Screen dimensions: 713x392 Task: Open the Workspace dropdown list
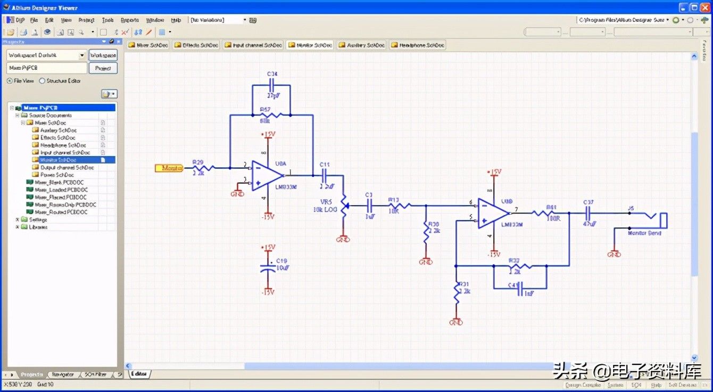tap(82, 55)
